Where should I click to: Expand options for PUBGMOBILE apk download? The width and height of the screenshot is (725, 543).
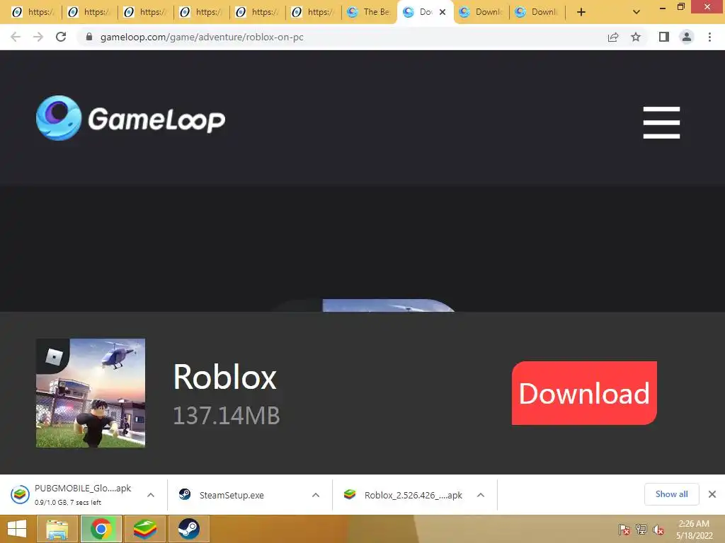coord(151,495)
